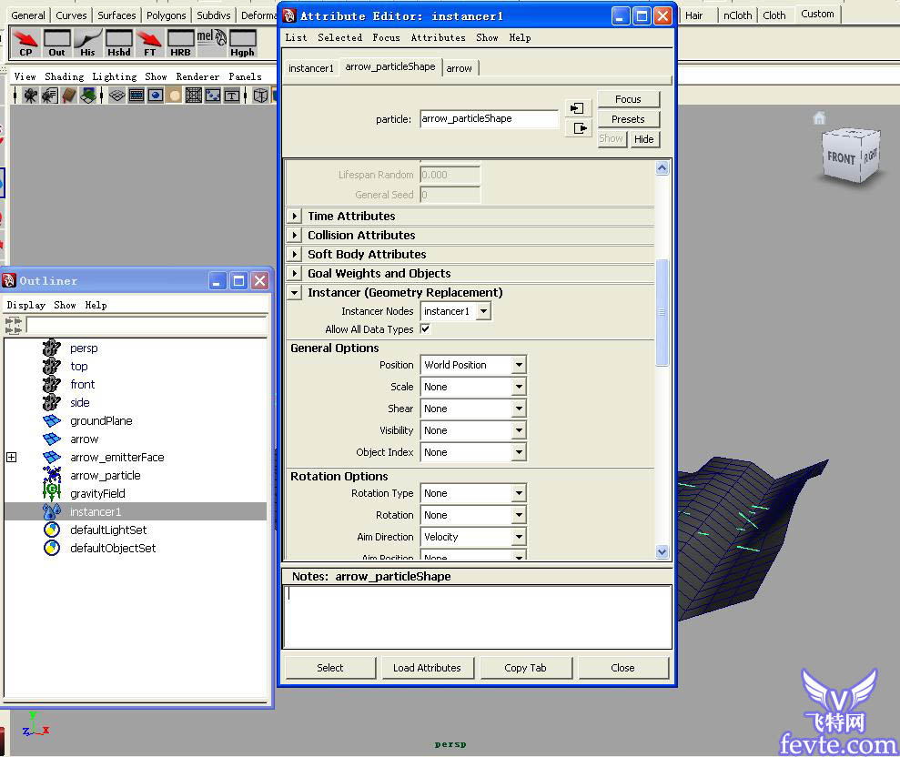
Task: Click the go to input connection icon
Action: coord(578,108)
